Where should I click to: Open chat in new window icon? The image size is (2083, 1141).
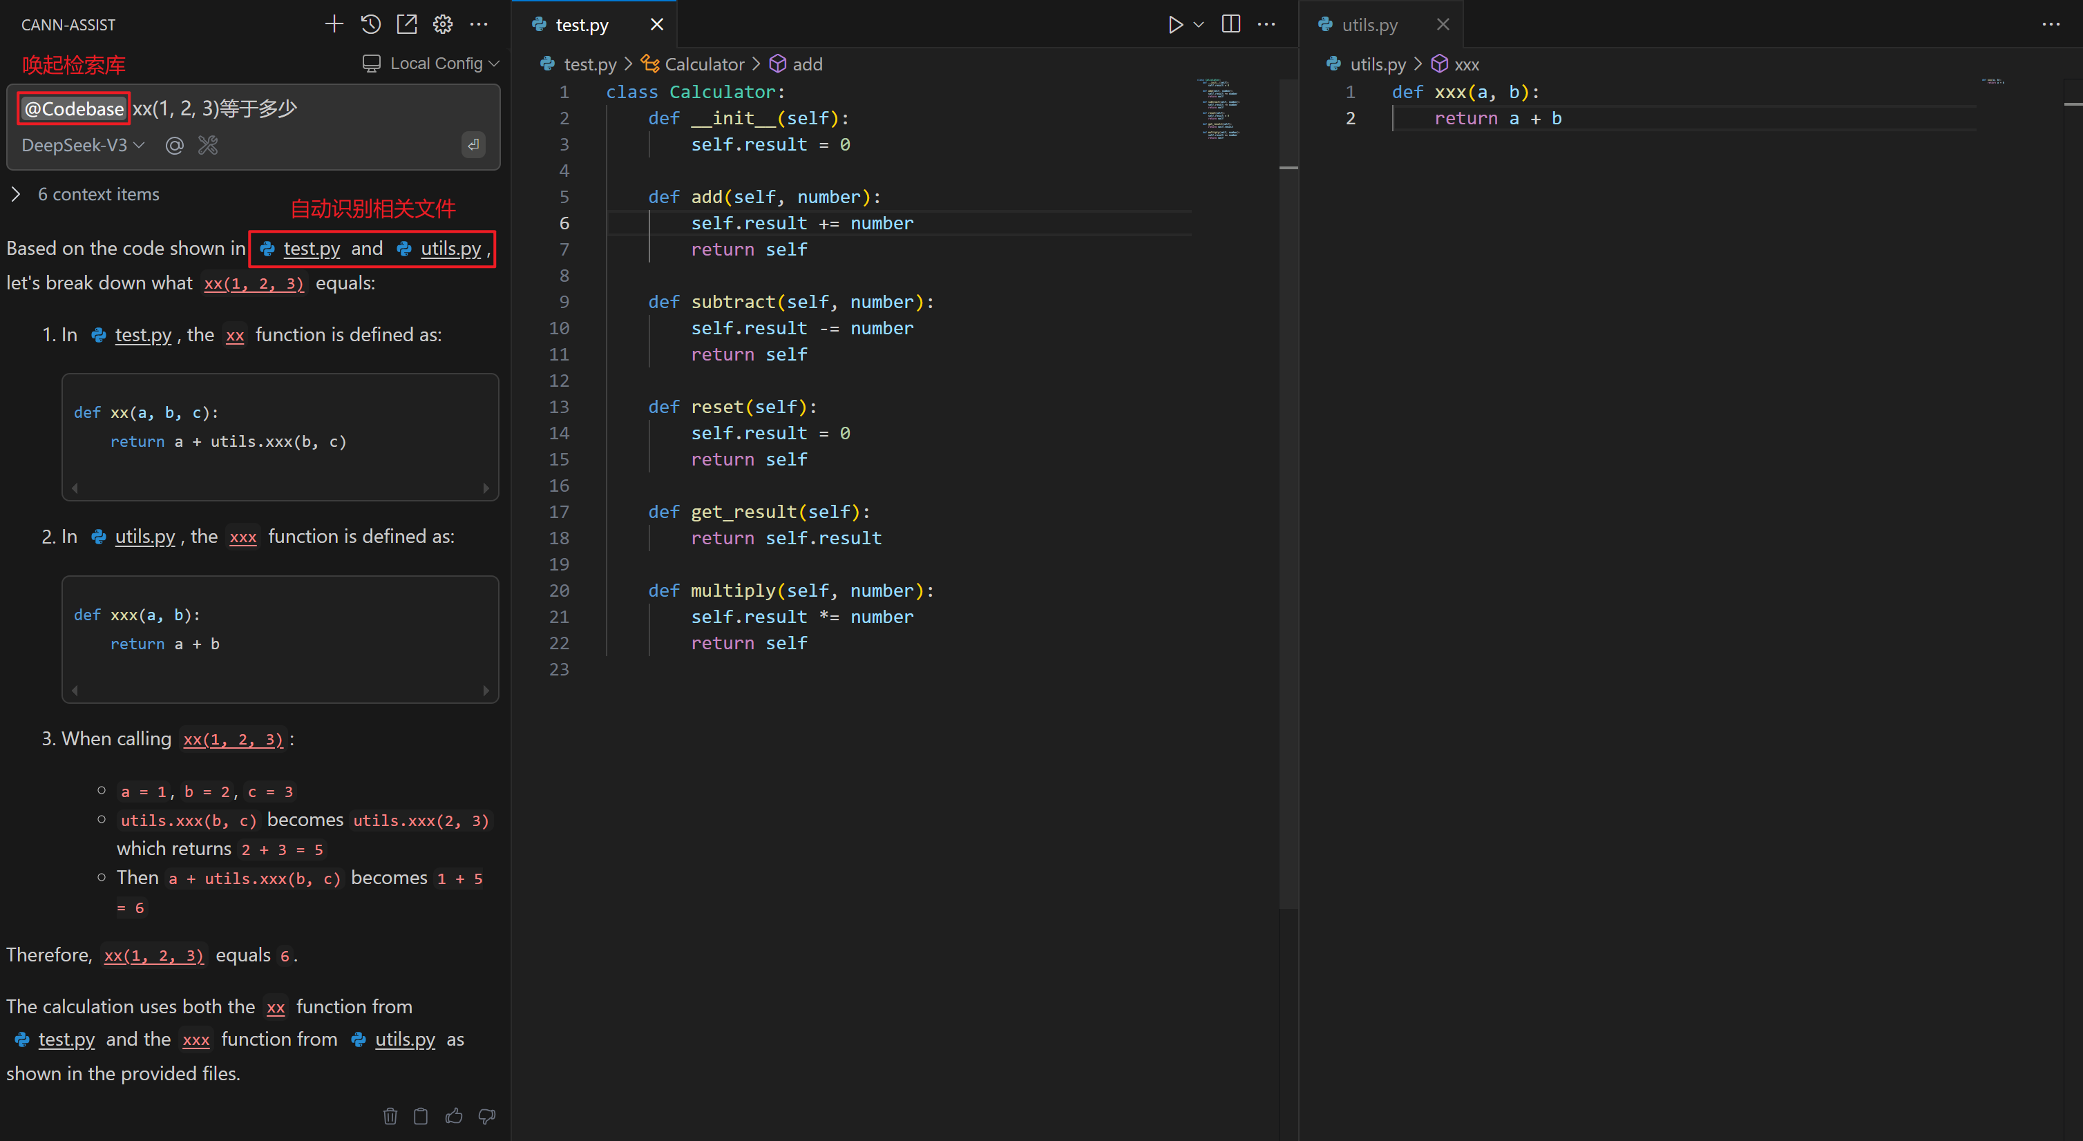(407, 24)
